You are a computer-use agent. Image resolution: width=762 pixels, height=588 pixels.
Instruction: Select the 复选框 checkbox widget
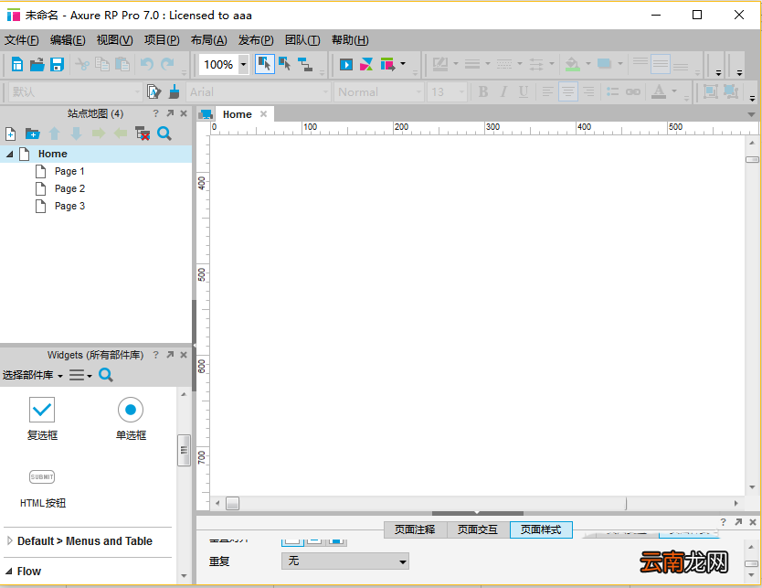42,418
